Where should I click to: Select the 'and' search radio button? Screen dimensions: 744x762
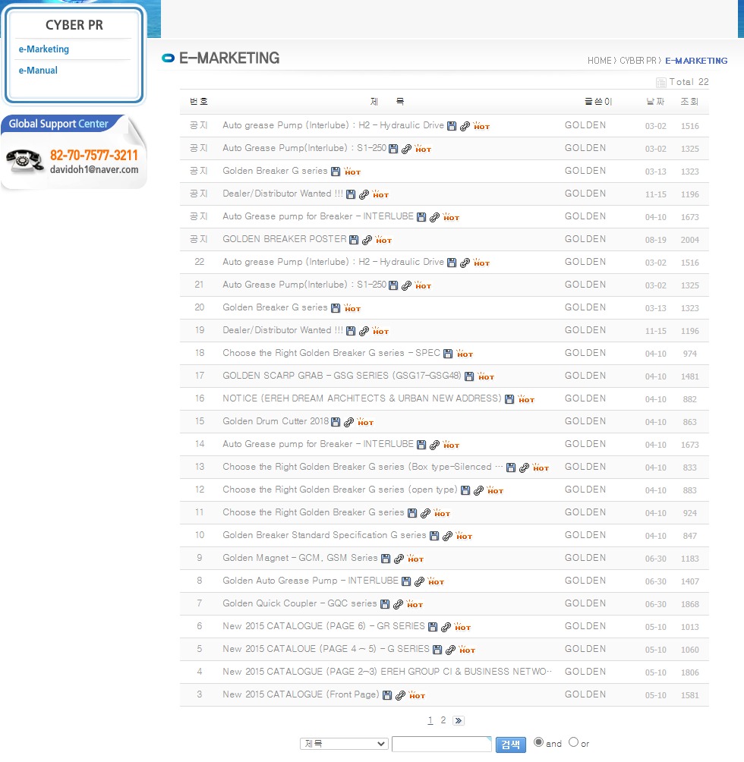pyautogui.click(x=538, y=742)
